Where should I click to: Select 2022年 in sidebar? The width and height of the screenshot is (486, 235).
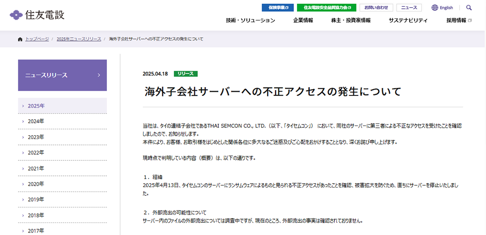62,153
